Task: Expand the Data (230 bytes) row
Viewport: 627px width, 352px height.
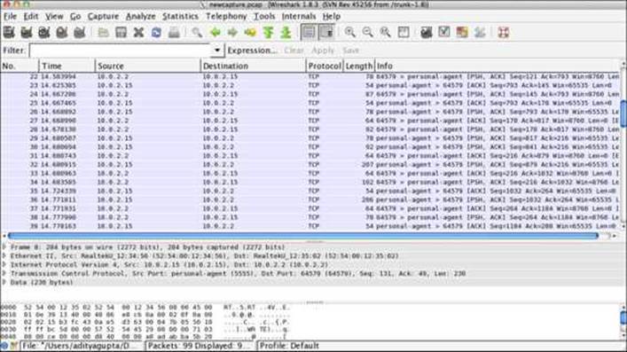Action: [x=4, y=283]
